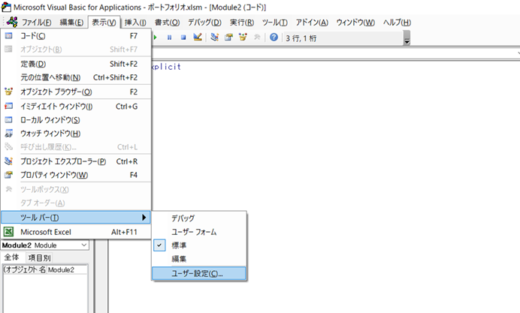Open the 編集(E) menu
The width and height of the screenshot is (520, 313).
click(x=71, y=23)
